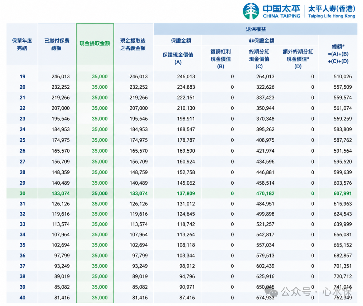Click terminal dividend value 674,933
The height and width of the screenshot is (306, 363).
click(265, 298)
